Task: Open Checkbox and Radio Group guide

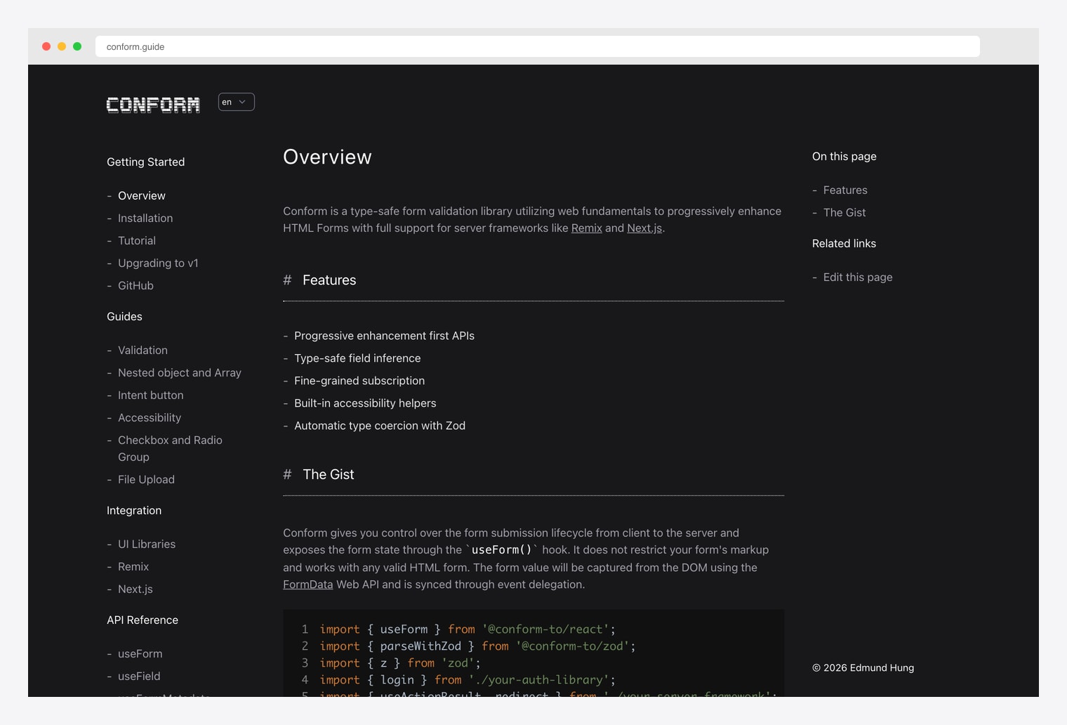Action: point(170,448)
